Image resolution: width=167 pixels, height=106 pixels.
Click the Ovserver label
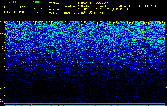point(54,3)
